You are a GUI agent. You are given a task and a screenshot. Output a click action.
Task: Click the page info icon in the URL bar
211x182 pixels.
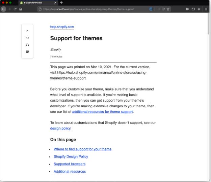(x=40, y=9)
